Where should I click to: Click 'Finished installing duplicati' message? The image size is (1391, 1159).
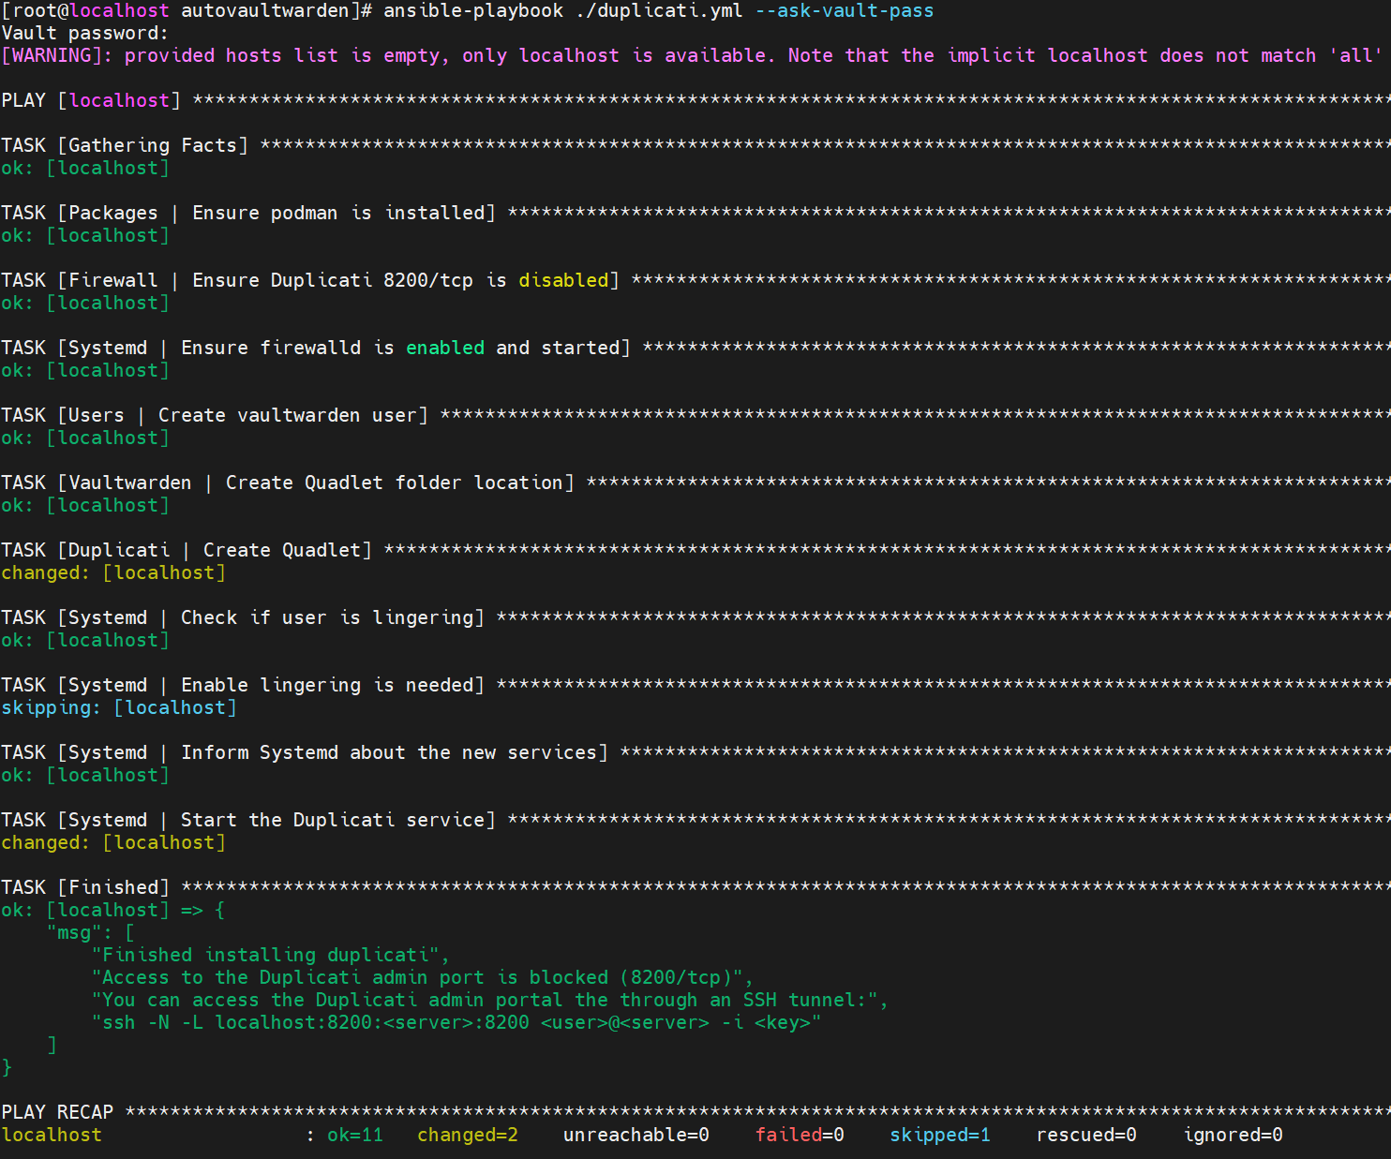click(x=271, y=956)
